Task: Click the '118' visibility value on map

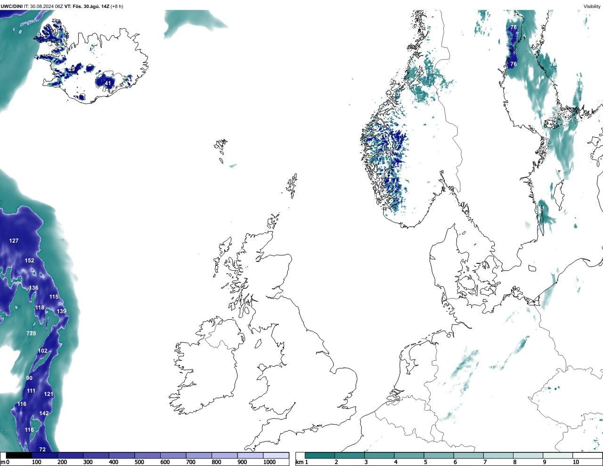Action: pos(40,308)
